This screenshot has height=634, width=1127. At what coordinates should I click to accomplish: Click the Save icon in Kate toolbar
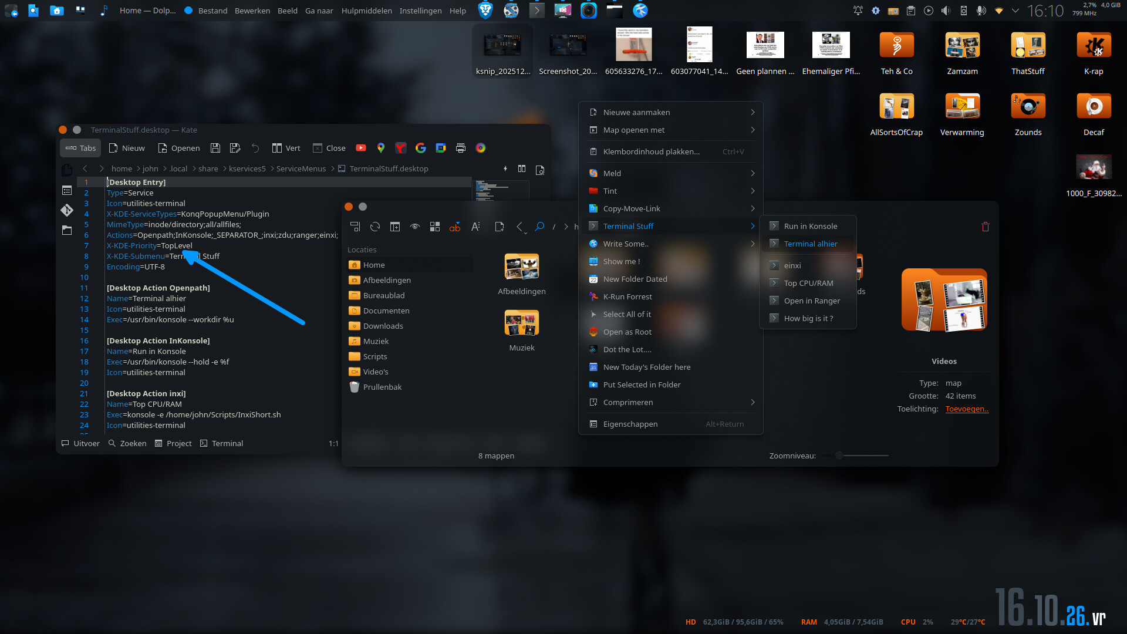point(215,148)
